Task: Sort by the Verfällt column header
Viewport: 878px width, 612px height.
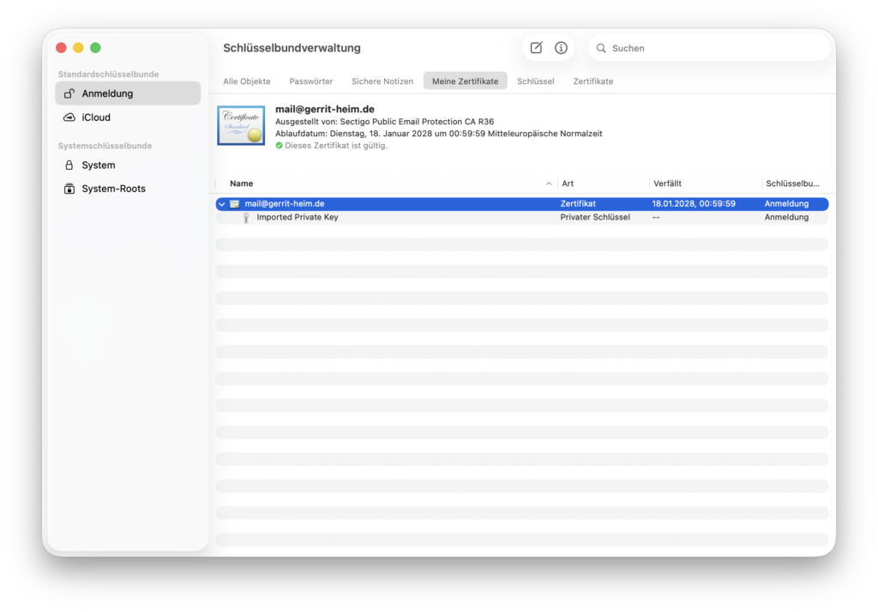Action: click(x=668, y=183)
